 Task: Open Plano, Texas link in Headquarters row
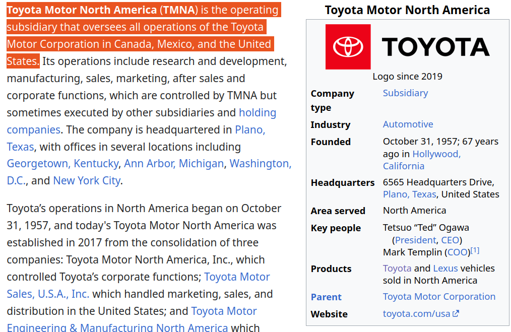click(x=409, y=194)
